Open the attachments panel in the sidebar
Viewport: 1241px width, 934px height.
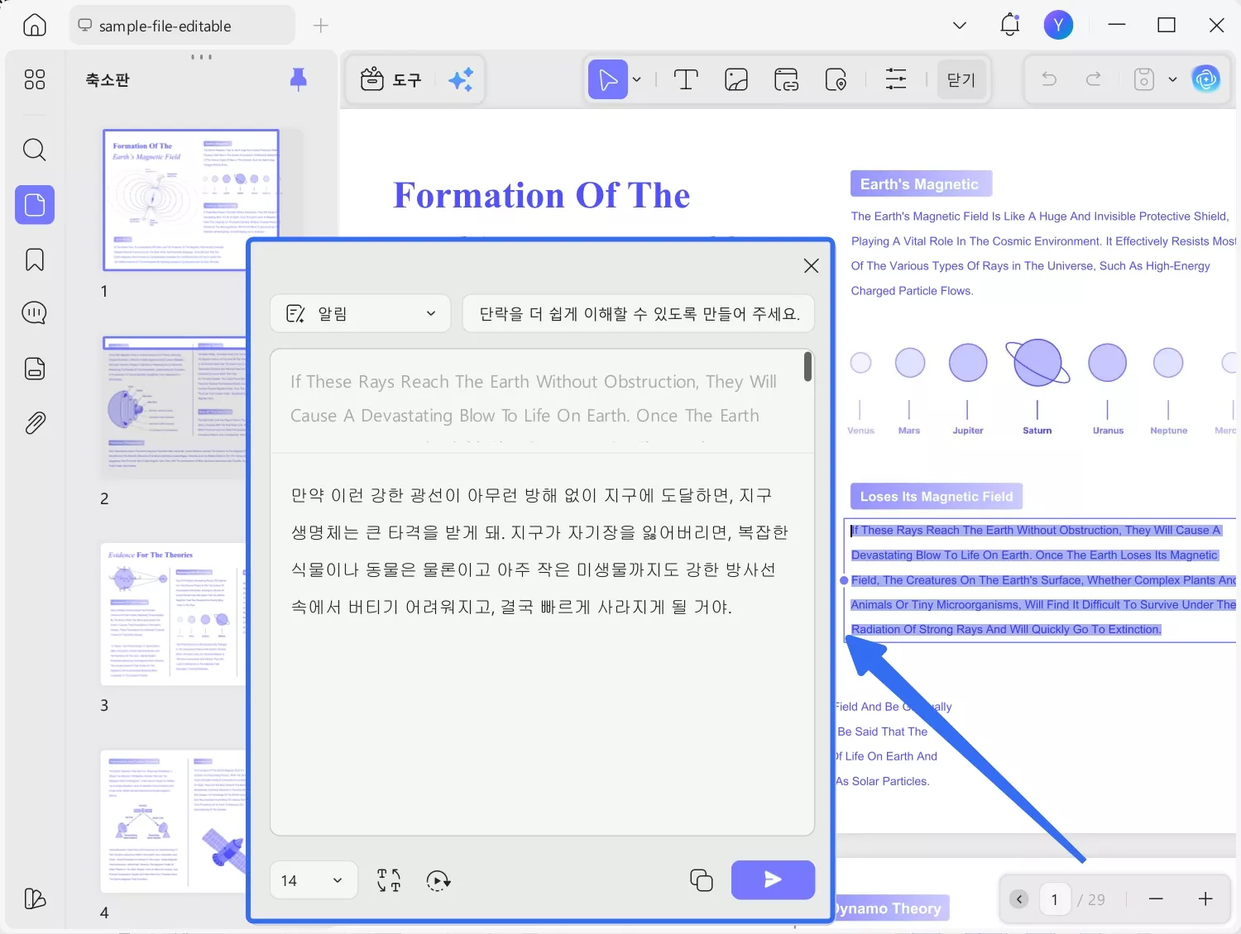coord(34,422)
